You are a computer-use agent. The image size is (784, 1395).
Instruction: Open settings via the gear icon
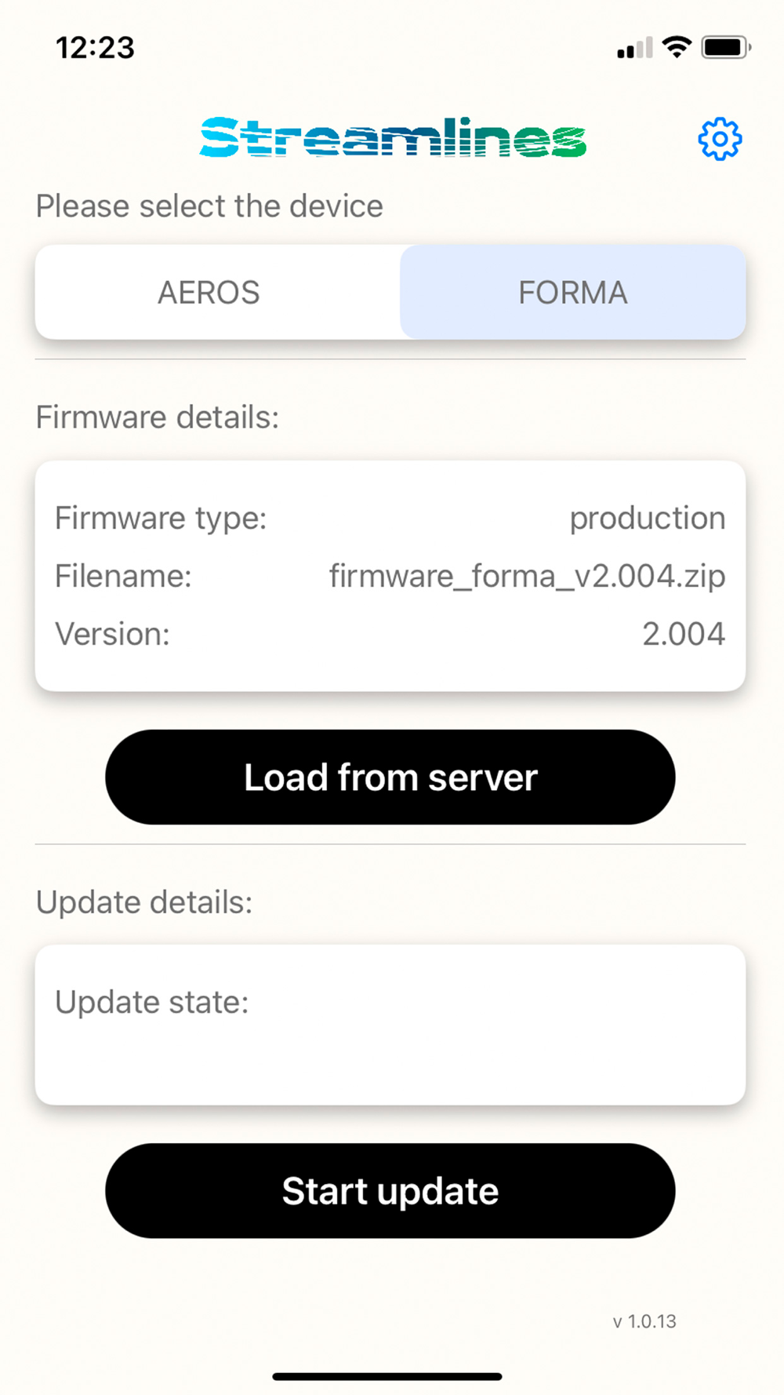point(720,139)
